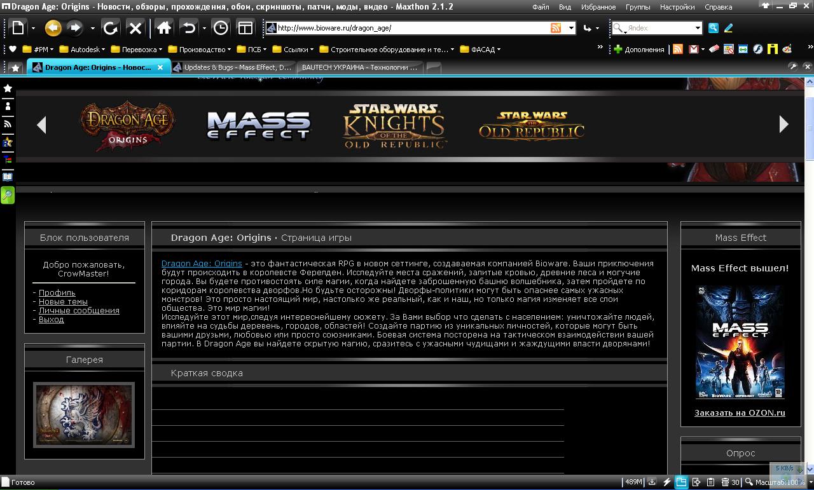Open the search engine dropdown list
Viewport: 814px width, 490px height.
pos(698,28)
